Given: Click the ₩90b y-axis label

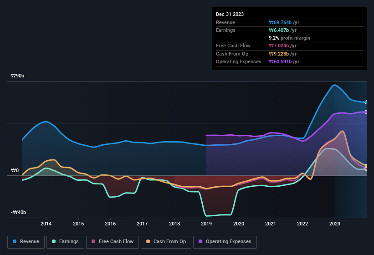Looking at the screenshot, I should pos(18,76).
